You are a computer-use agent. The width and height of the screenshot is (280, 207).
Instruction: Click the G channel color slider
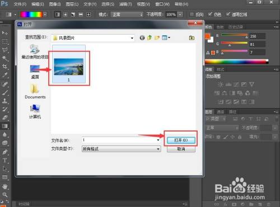pos(234,44)
